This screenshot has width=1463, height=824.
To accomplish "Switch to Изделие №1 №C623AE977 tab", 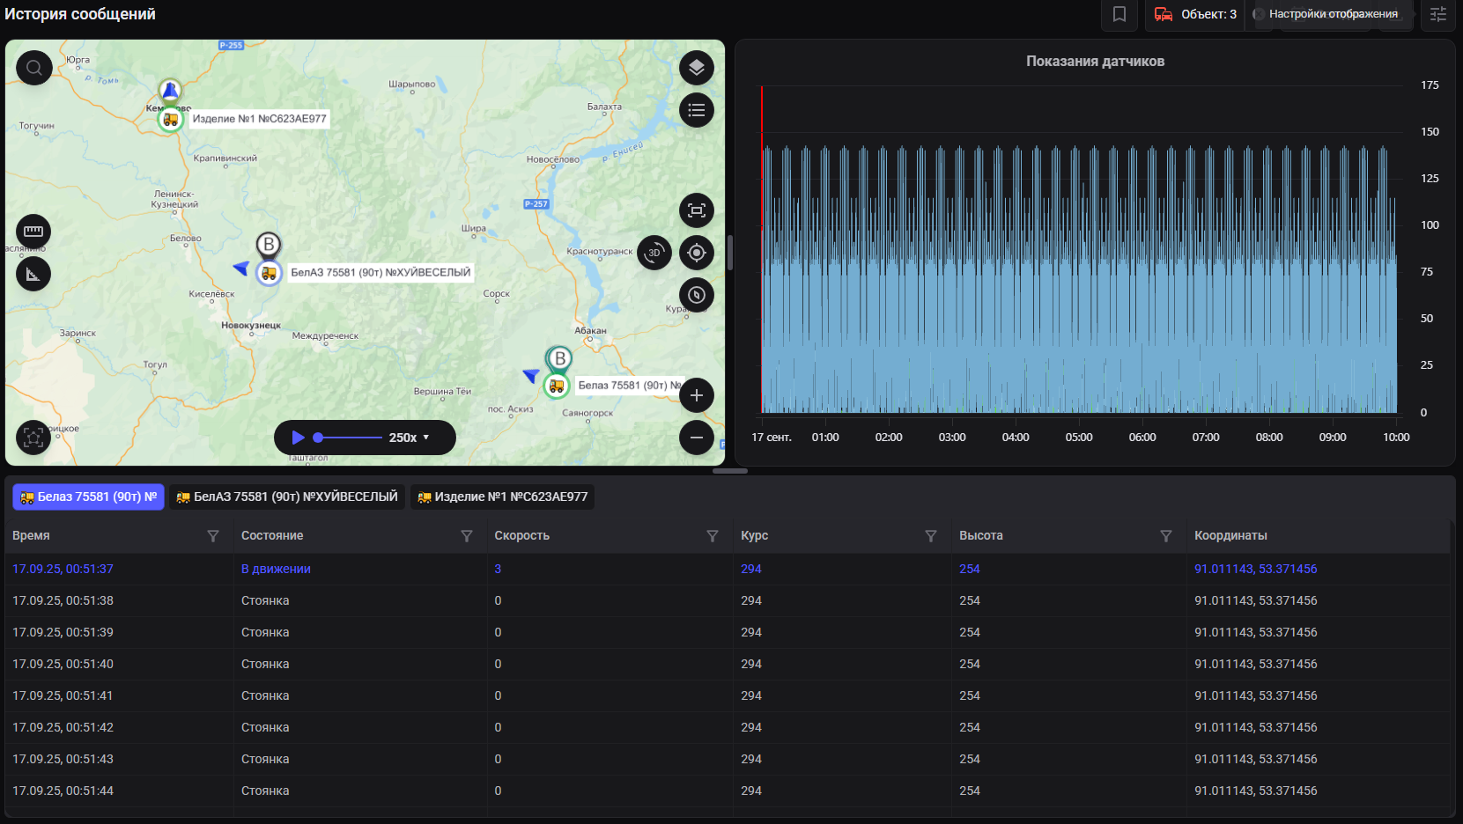I will (502, 497).
